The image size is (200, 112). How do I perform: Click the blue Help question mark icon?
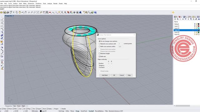95,12
